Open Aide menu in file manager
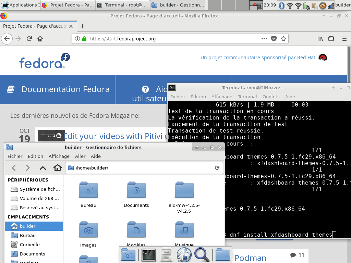The image size is (351, 263). tap(96, 156)
